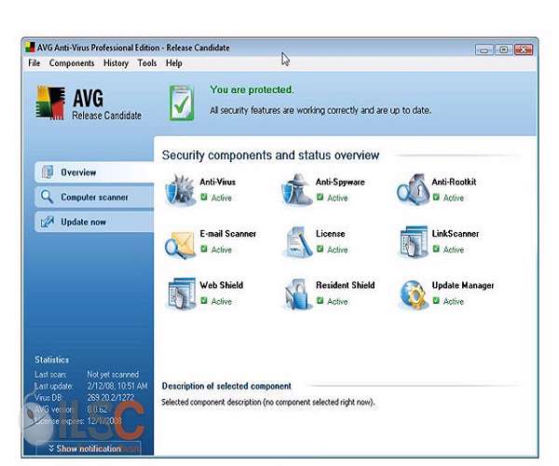Click License green Active status mark
The width and height of the screenshot is (559, 466).
(320, 249)
